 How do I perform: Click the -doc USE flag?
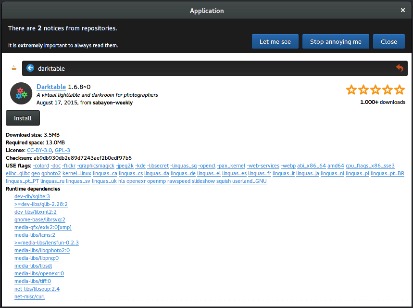click(56, 166)
